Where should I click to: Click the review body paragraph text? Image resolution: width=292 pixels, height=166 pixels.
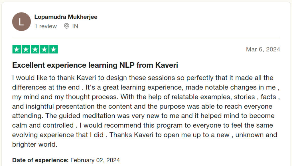(x=146, y=111)
